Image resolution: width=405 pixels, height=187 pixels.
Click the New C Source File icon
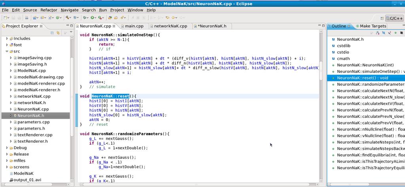[50, 17]
